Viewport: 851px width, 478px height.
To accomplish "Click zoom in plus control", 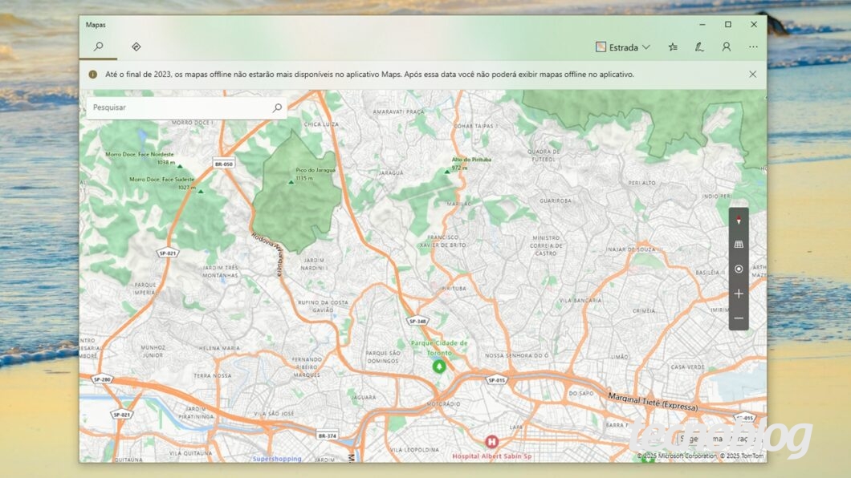I will coord(738,294).
